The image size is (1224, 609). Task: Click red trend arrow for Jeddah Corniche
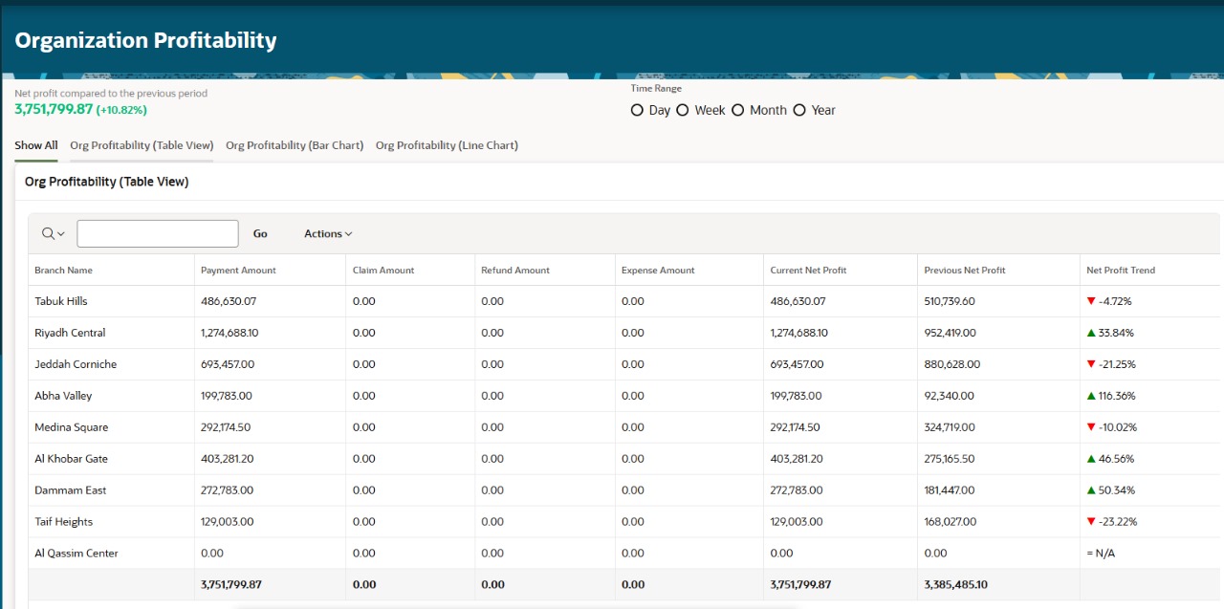(x=1091, y=364)
